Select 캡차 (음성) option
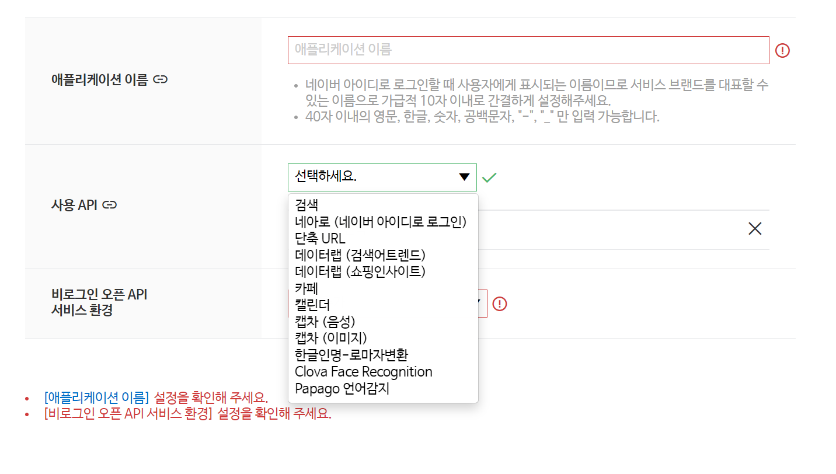This screenshot has height=474, width=836. (x=325, y=322)
